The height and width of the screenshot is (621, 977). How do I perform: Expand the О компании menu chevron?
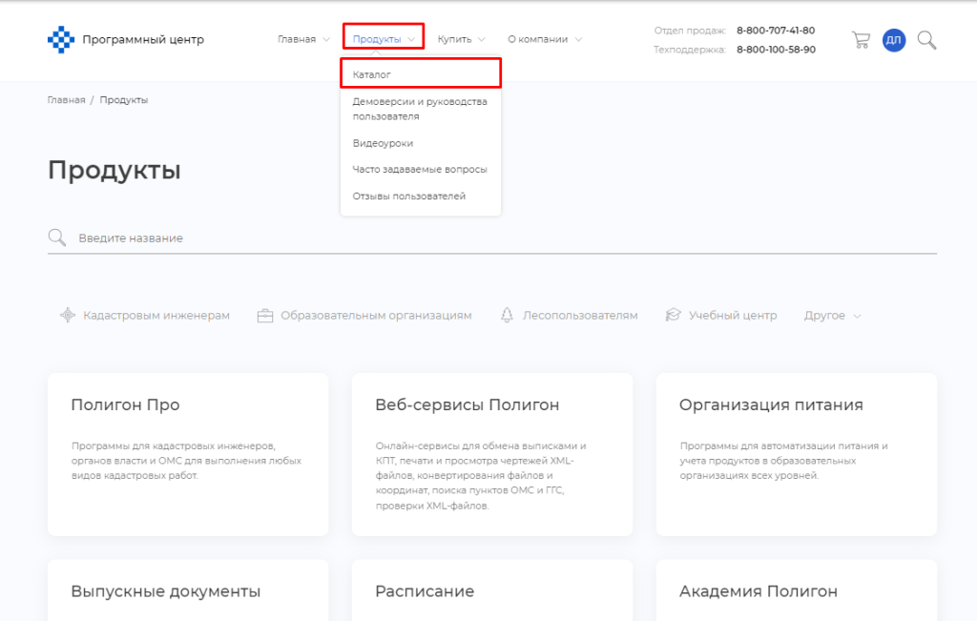pos(578,39)
